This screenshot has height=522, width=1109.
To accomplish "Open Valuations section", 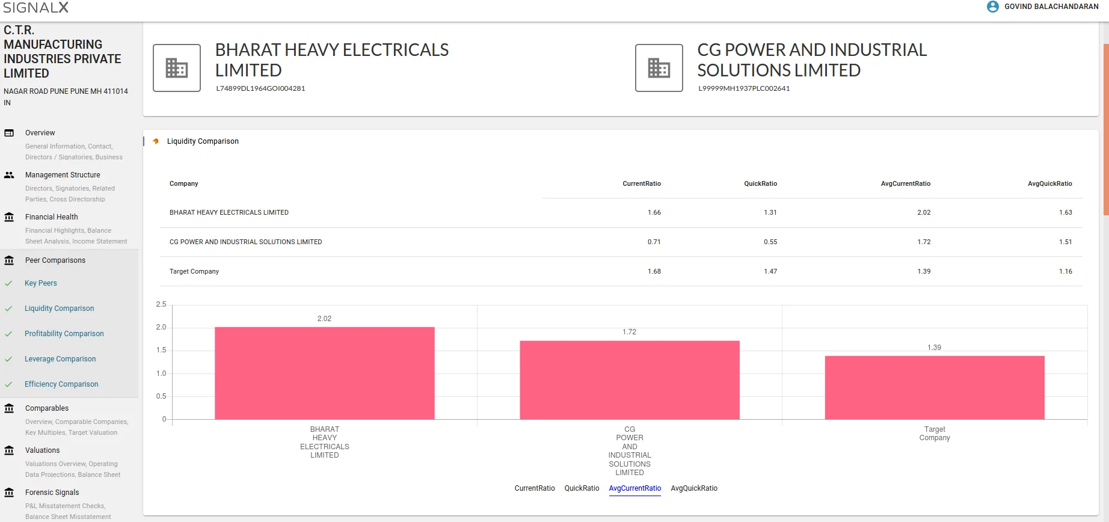I will pos(42,450).
